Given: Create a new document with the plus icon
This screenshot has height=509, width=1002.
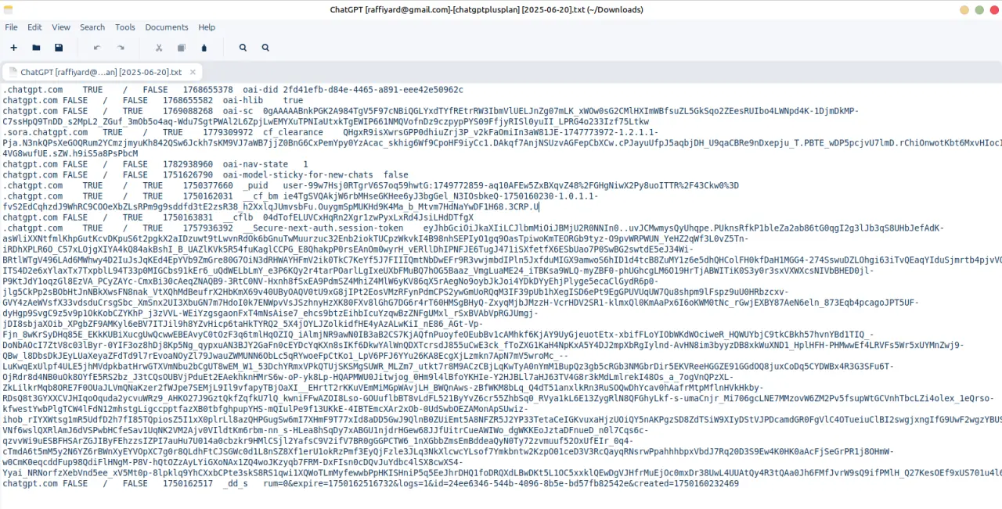Looking at the screenshot, I should coord(13,48).
